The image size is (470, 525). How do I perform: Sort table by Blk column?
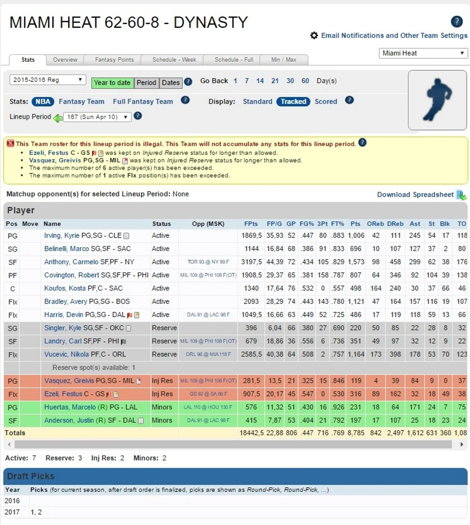pos(445,224)
